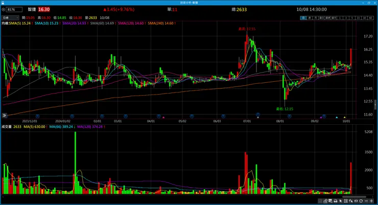Click the 最低 12.15 low price label
Screen dimensions: 378x205
pyautogui.click(x=285, y=109)
